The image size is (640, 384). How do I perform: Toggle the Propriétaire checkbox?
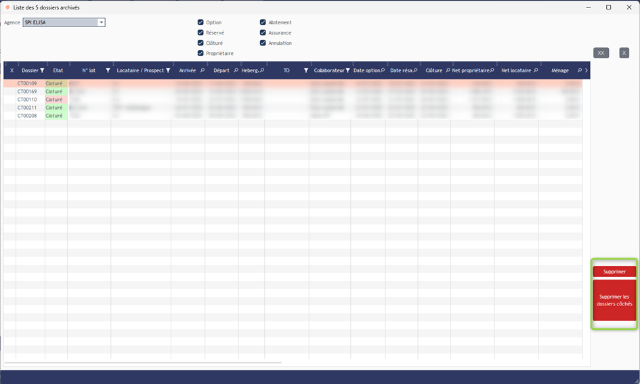coord(200,53)
